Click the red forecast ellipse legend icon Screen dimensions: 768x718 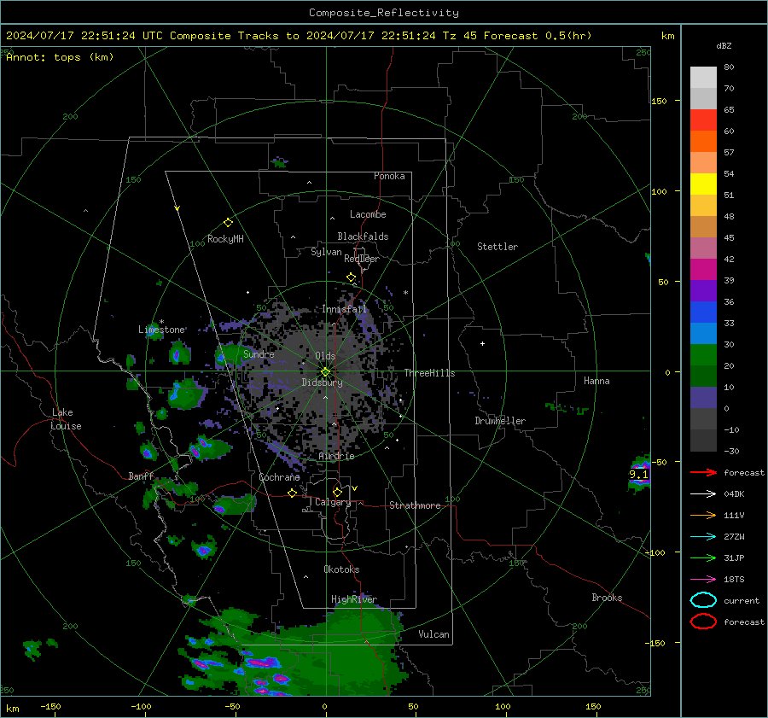coord(703,622)
